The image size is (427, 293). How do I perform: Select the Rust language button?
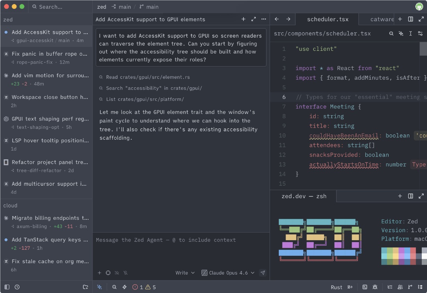coord(336,287)
